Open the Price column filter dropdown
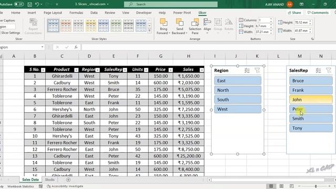 171,70
